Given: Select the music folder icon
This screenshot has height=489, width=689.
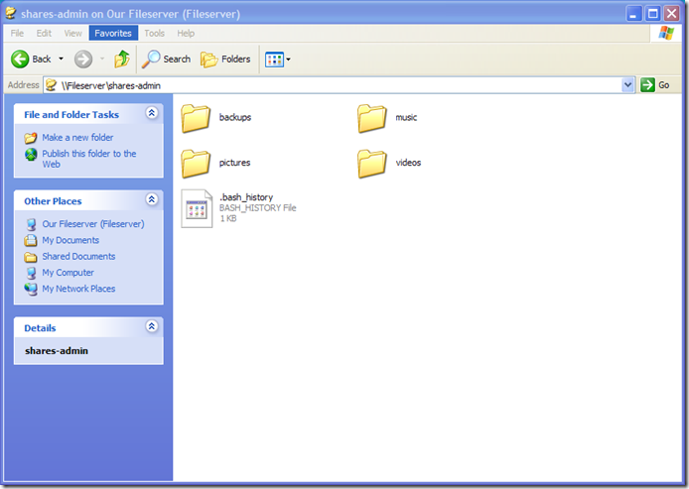Looking at the screenshot, I should (x=371, y=118).
